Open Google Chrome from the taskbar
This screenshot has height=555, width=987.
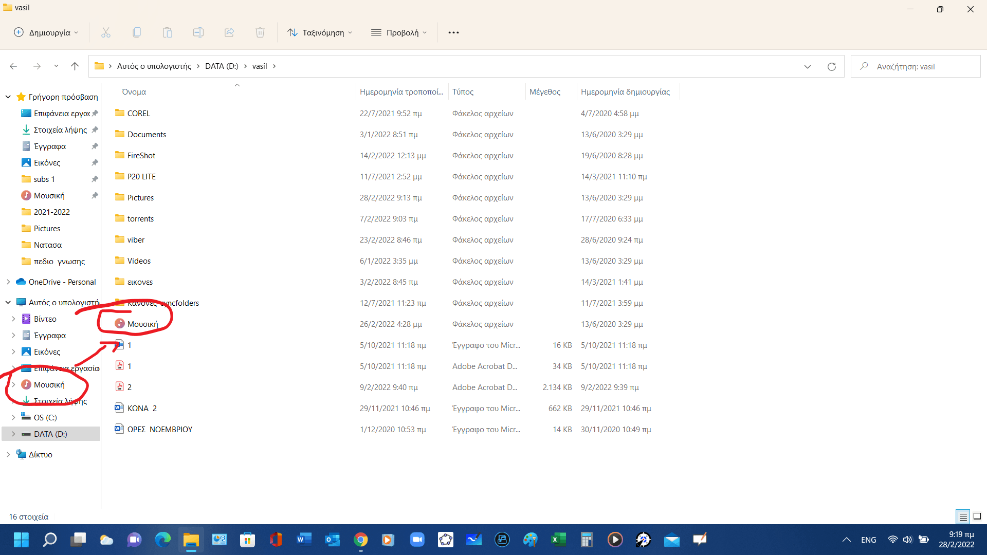click(361, 539)
